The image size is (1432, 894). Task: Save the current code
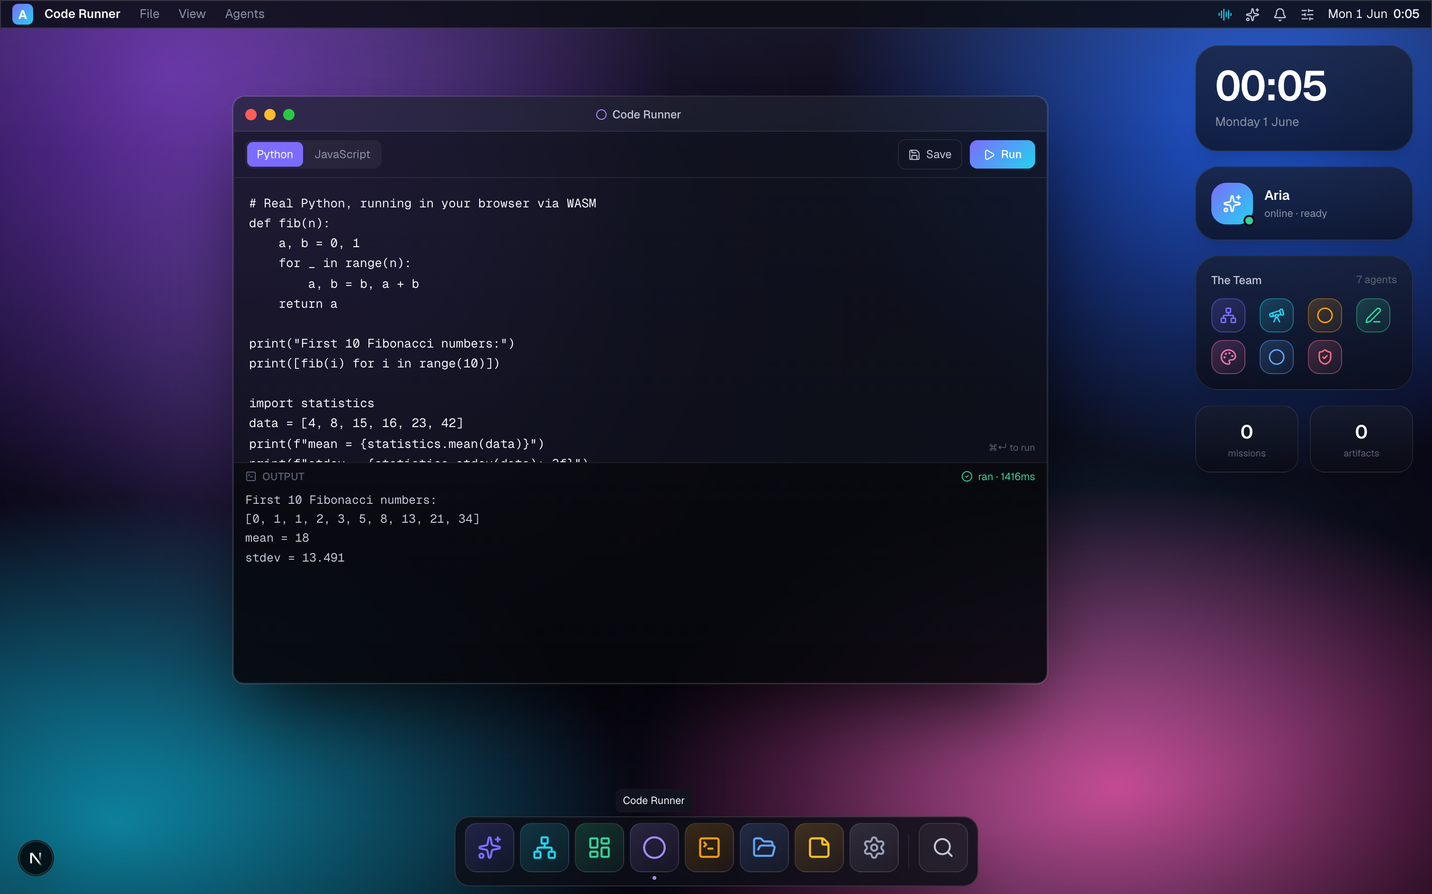tap(930, 154)
